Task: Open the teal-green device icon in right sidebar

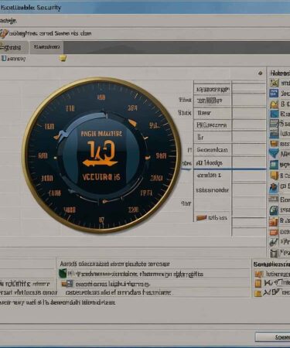Action: 274,210
